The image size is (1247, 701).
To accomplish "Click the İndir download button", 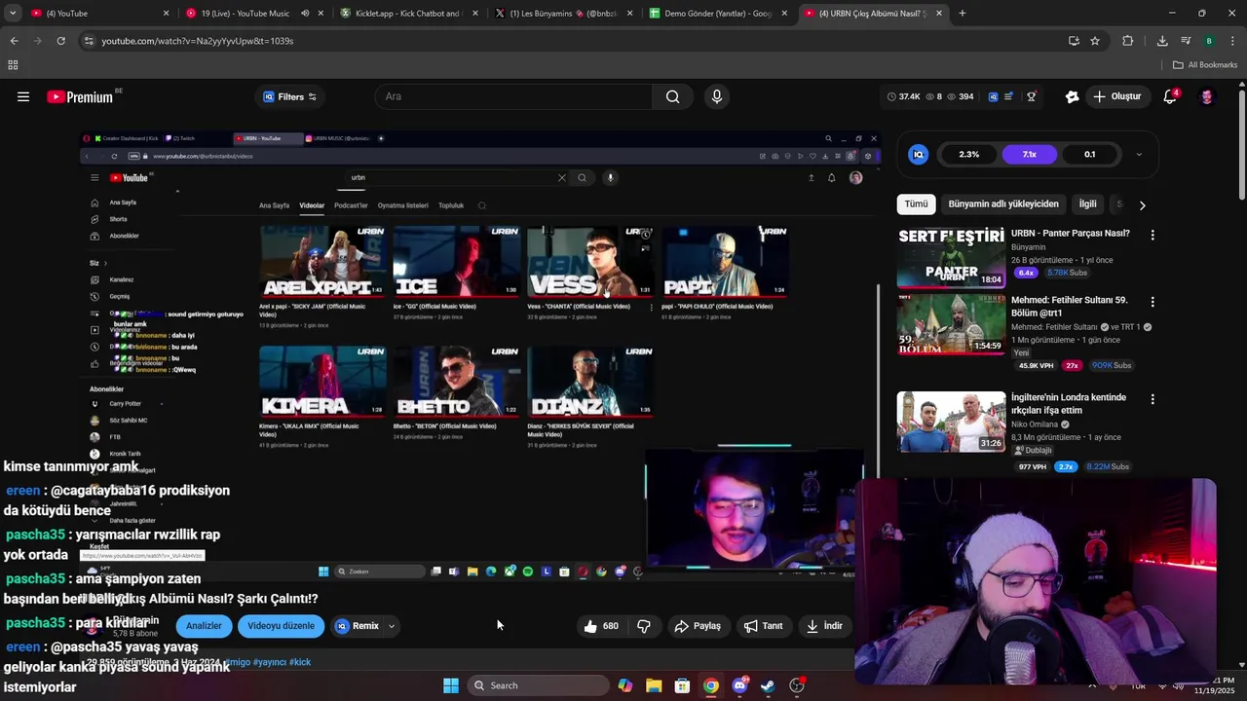I will (824, 626).
